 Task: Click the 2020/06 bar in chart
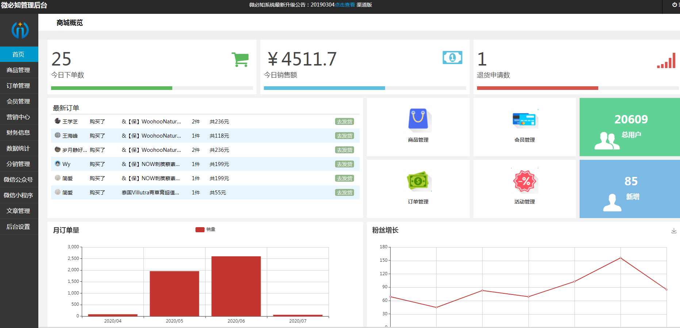(x=236, y=286)
